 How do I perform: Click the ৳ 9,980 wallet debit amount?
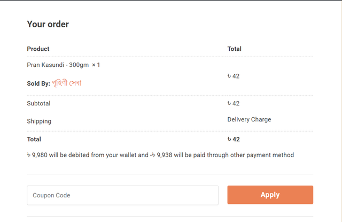tap(37, 155)
